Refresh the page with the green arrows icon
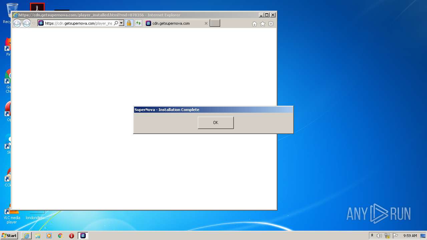Image resolution: width=427 pixels, height=240 pixels. [x=138, y=23]
